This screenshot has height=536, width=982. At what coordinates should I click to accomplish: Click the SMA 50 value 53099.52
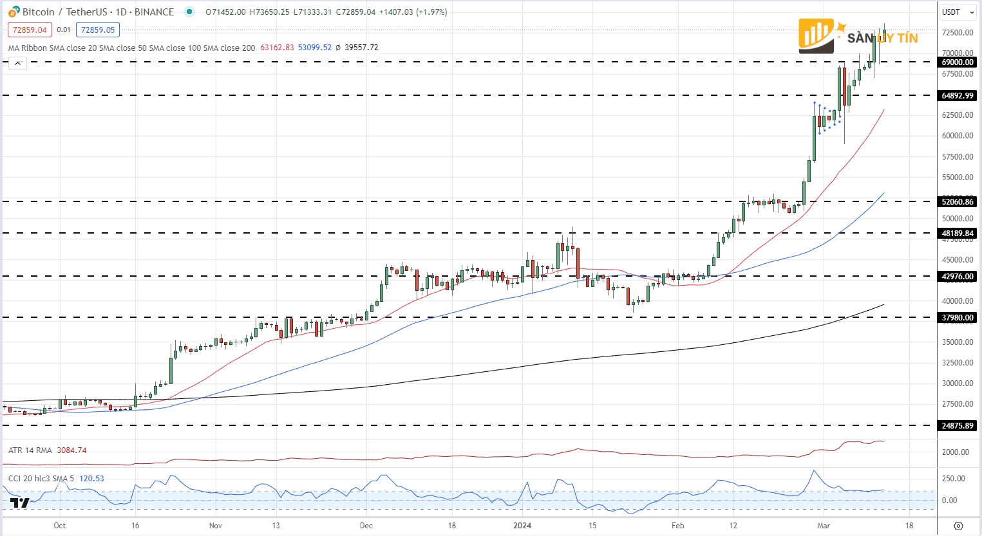click(x=315, y=48)
